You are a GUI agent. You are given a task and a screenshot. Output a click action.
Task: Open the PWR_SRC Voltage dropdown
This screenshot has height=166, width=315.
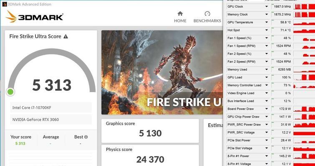click(x=267, y=132)
